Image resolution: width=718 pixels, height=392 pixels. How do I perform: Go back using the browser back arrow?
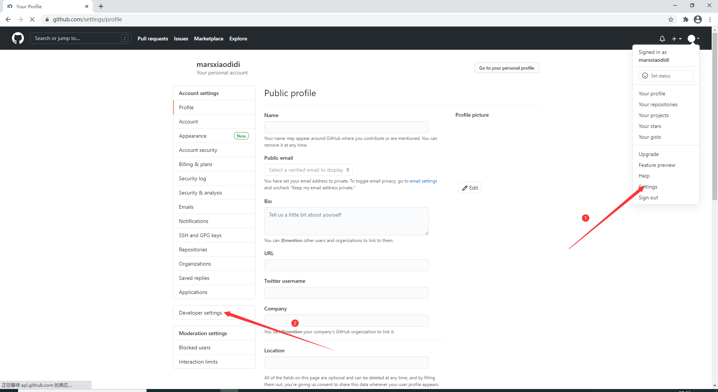8,19
